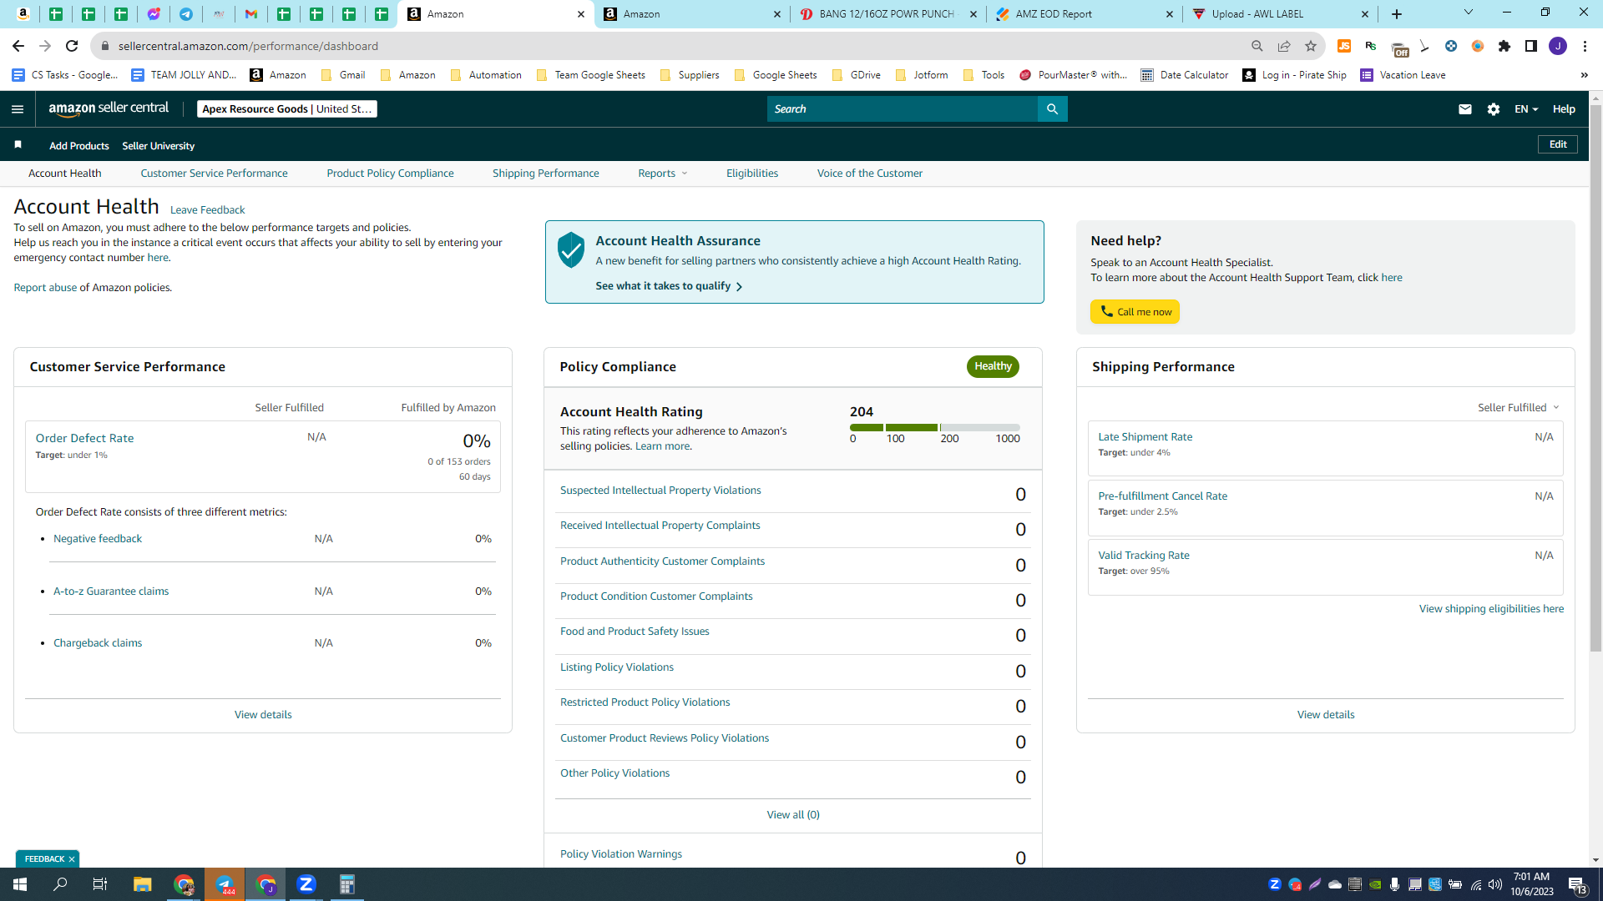
Task: Click the Seller Central search field
Action: pos(902,109)
